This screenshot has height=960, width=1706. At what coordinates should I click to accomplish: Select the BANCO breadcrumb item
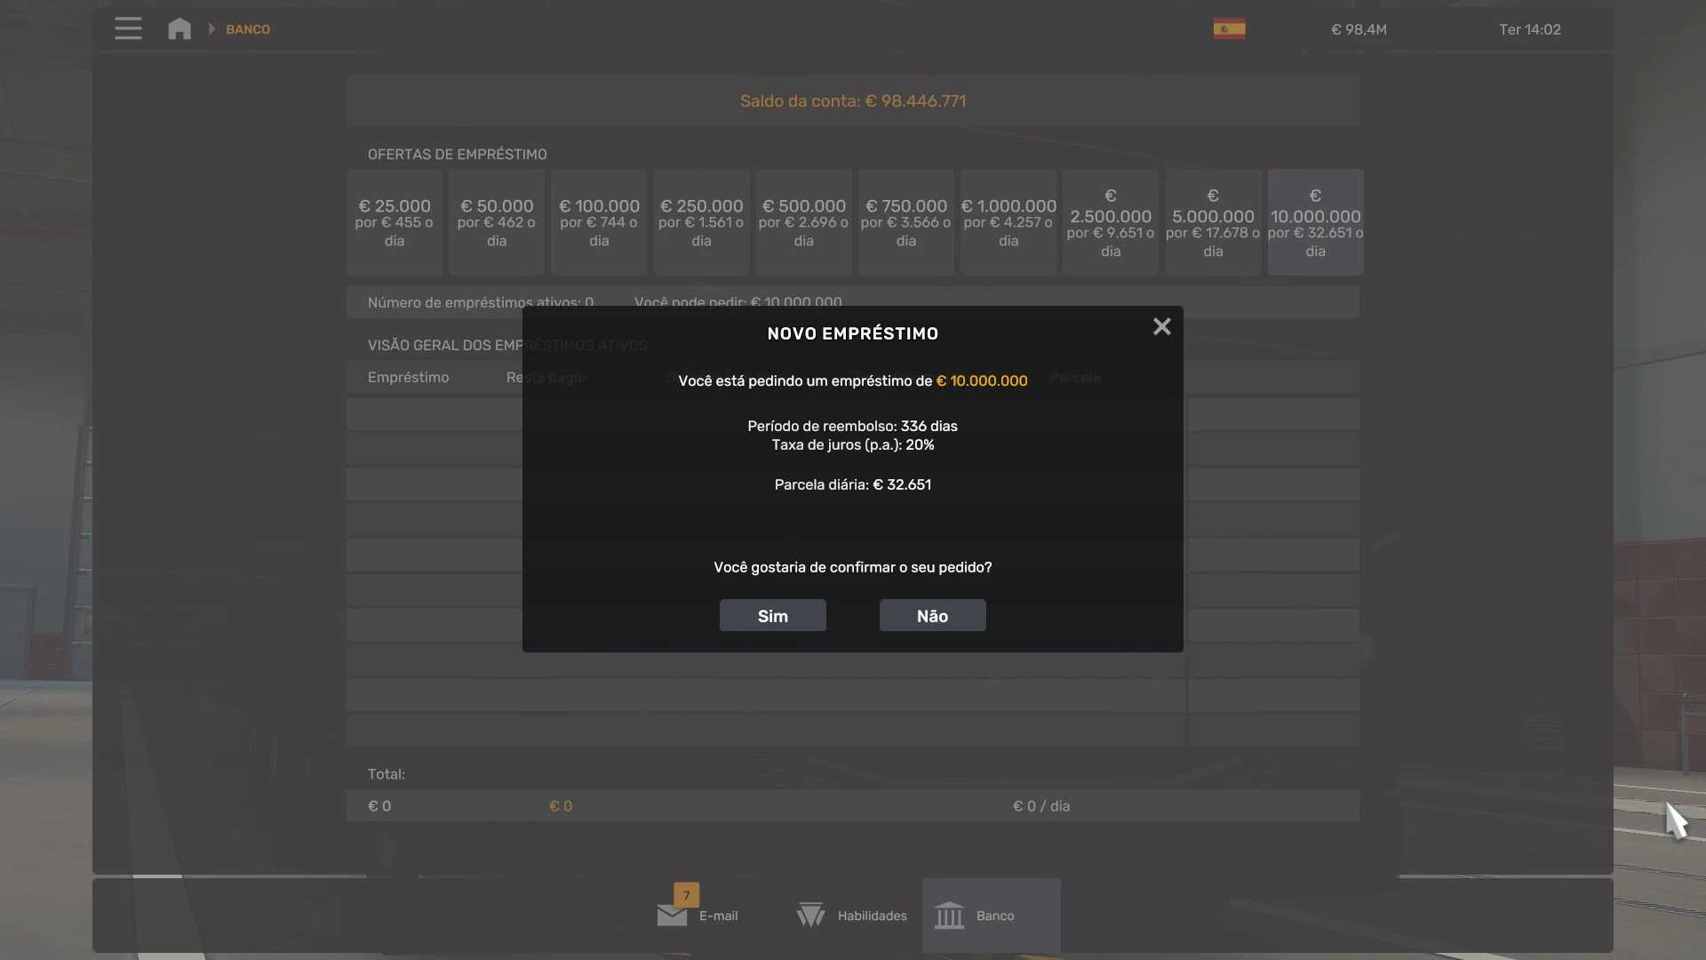tap(248, 29)
